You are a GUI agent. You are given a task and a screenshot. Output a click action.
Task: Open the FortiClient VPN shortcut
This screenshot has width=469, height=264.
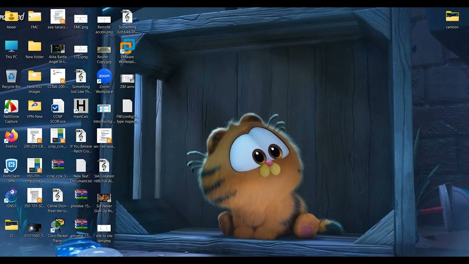click(11, 170)
